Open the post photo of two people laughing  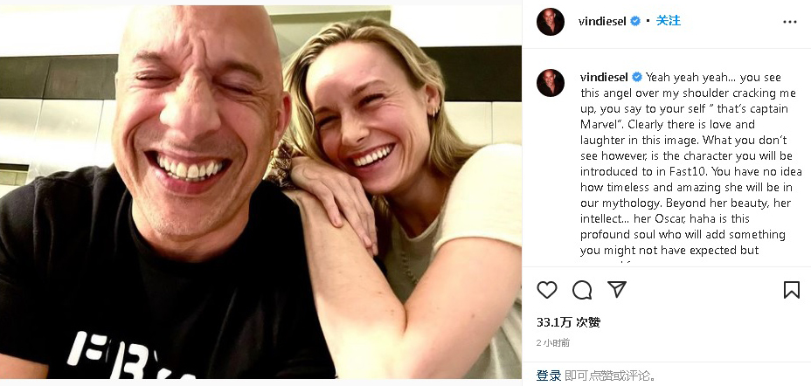tap(260, 192)
